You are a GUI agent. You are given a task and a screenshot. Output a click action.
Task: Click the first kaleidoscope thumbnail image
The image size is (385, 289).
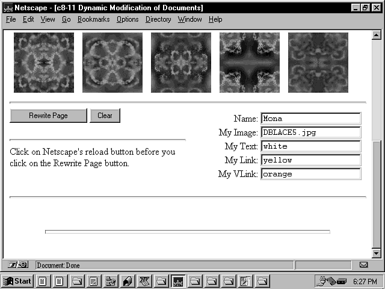coord(44,63)
